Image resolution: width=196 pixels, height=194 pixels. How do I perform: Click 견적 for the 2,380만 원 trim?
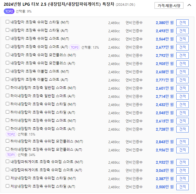(182, 23)
